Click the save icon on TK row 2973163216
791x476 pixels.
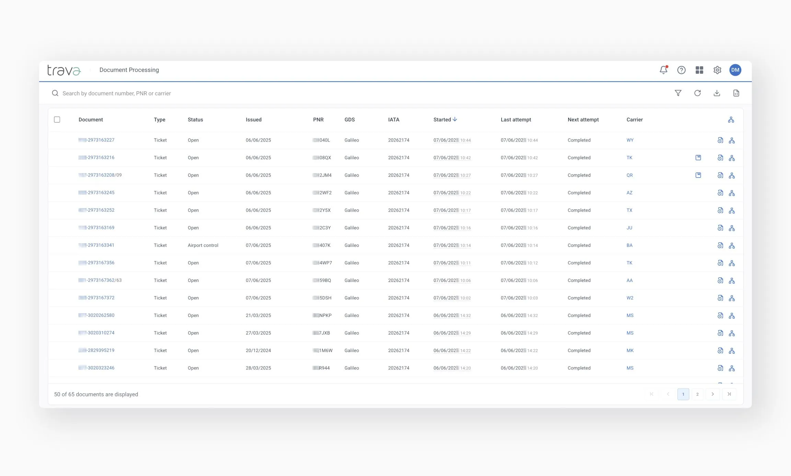(698, 158)
